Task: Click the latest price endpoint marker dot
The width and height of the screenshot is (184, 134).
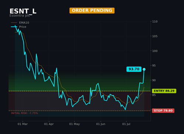Action: [144, 69]
